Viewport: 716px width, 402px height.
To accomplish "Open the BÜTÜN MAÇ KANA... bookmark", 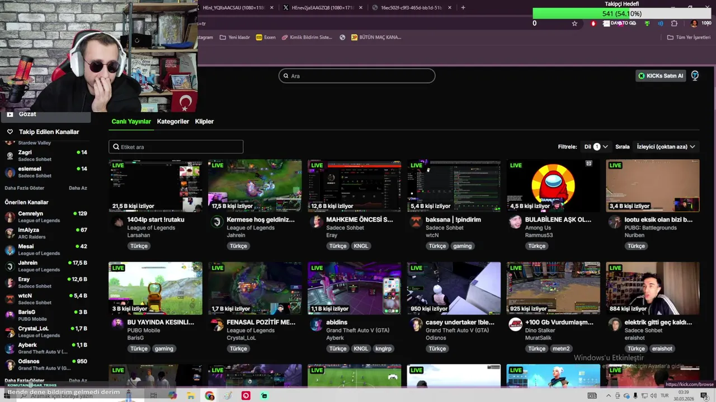I will [376, 37].
